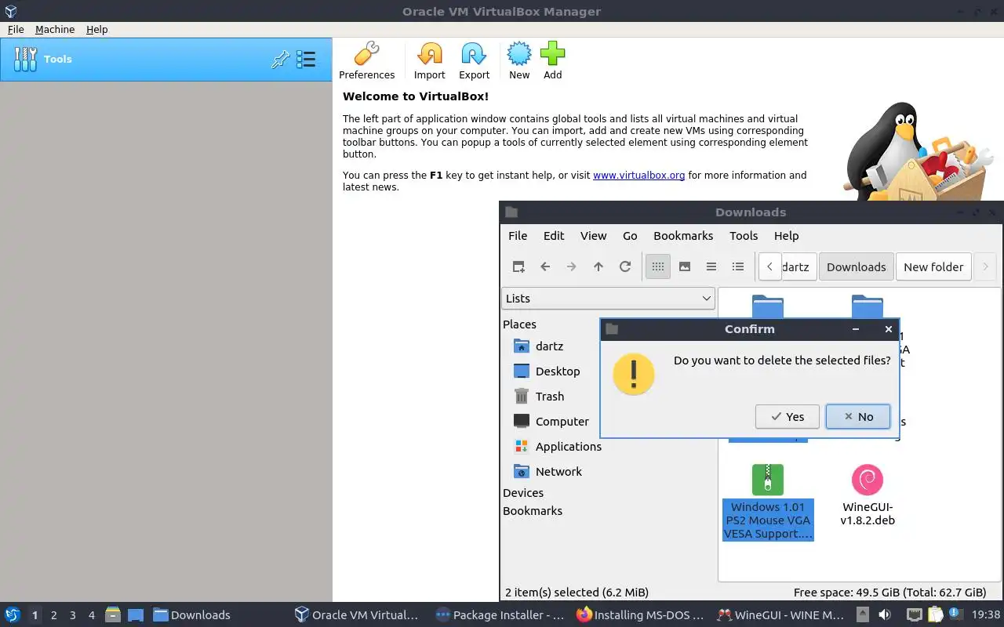Switch to Package Installer taskbar window
Screen dimensions: 1004x627
coord(500,615)
